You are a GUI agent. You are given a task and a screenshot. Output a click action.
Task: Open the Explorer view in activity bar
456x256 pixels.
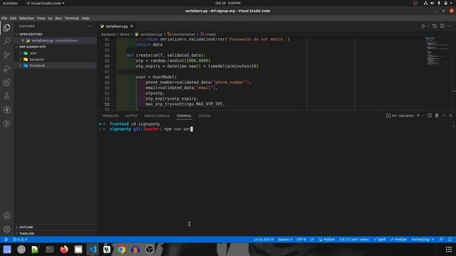(6, 28)
